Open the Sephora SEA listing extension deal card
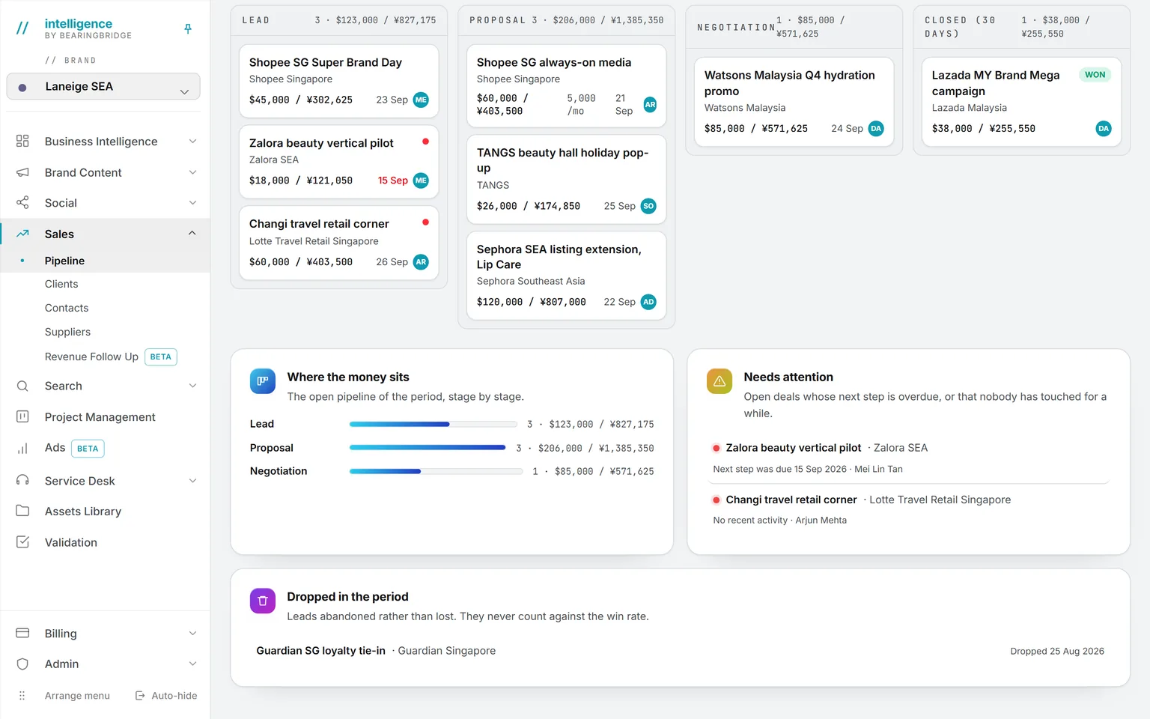Image resolution: width=1150 pixels, height=719 pixels. [566, 276]
